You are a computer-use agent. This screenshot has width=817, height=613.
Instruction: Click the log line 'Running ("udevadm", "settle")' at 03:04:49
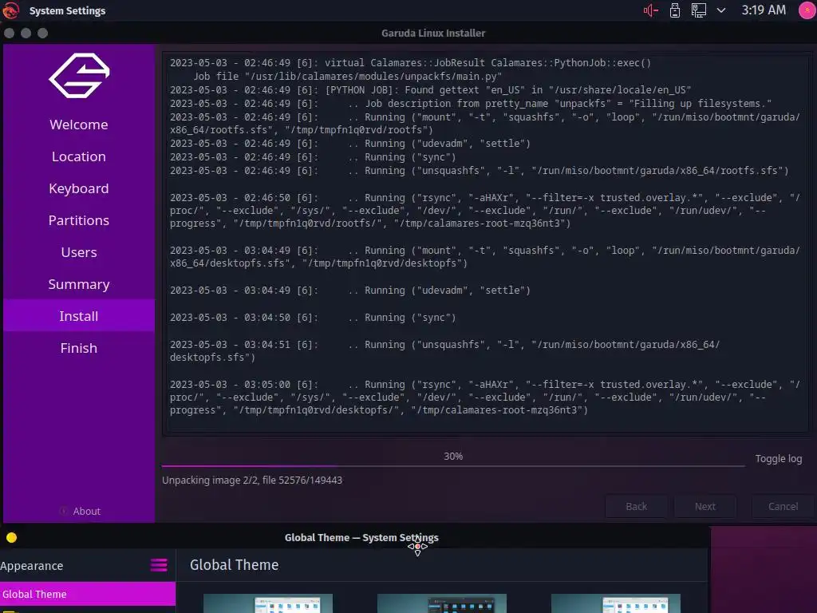coord(350,291)
